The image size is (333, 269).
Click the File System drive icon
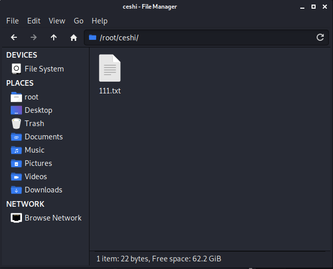coord(16,69)
